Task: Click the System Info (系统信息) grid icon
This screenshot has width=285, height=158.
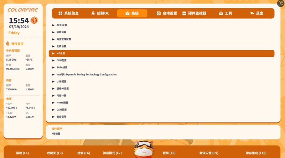Action: coord(61,13)
